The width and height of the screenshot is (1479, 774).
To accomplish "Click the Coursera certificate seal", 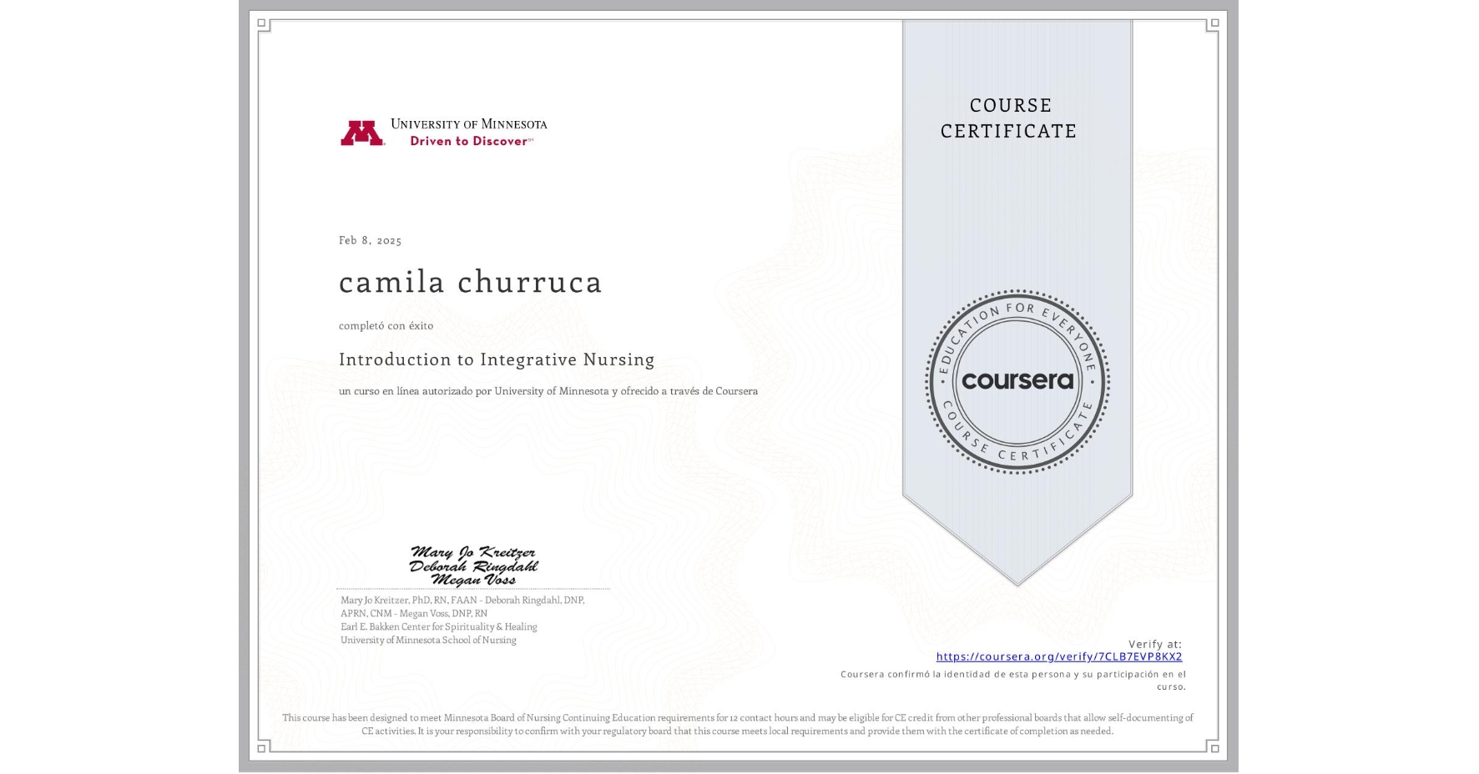I will click(x=1017, y=382).
